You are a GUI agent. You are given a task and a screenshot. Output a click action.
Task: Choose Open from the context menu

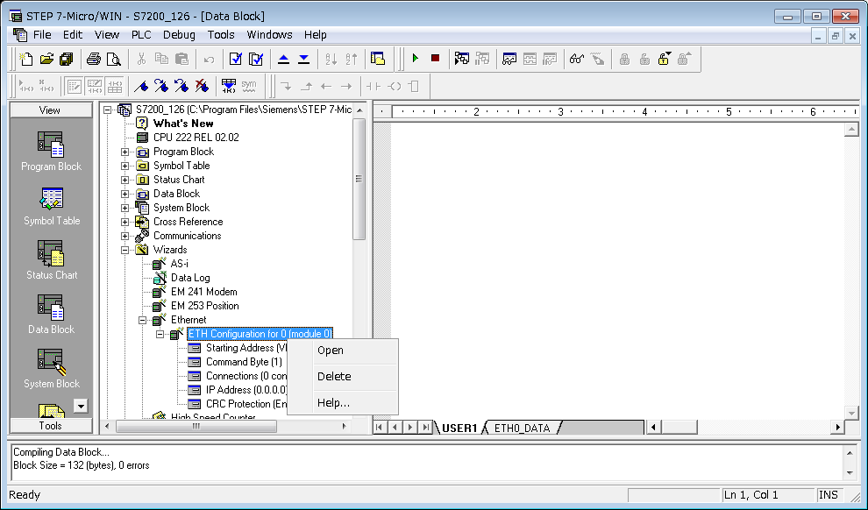[330, 350]
